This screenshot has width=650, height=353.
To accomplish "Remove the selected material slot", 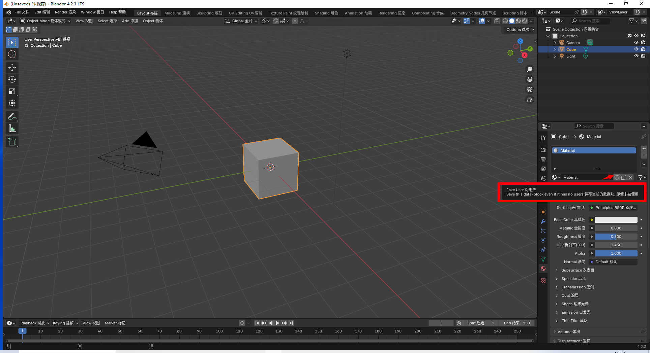I will coord(644,155).
